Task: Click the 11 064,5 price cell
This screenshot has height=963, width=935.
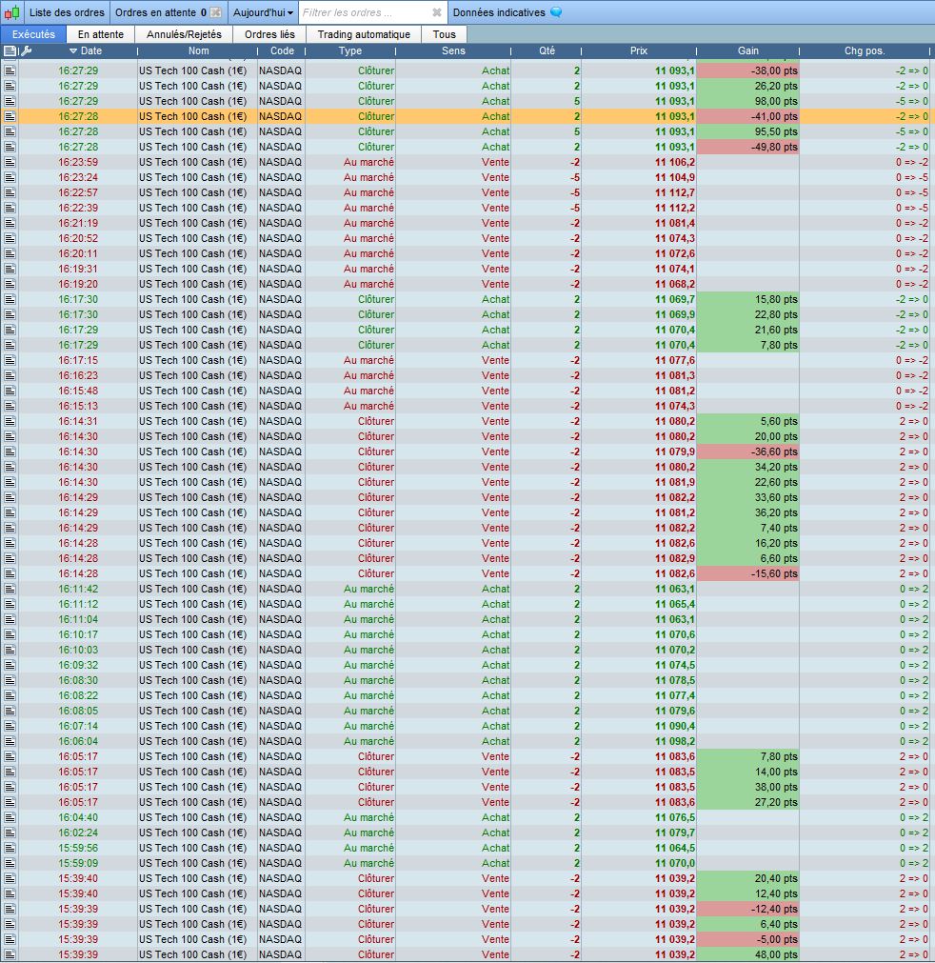Action: pos(639,848)
